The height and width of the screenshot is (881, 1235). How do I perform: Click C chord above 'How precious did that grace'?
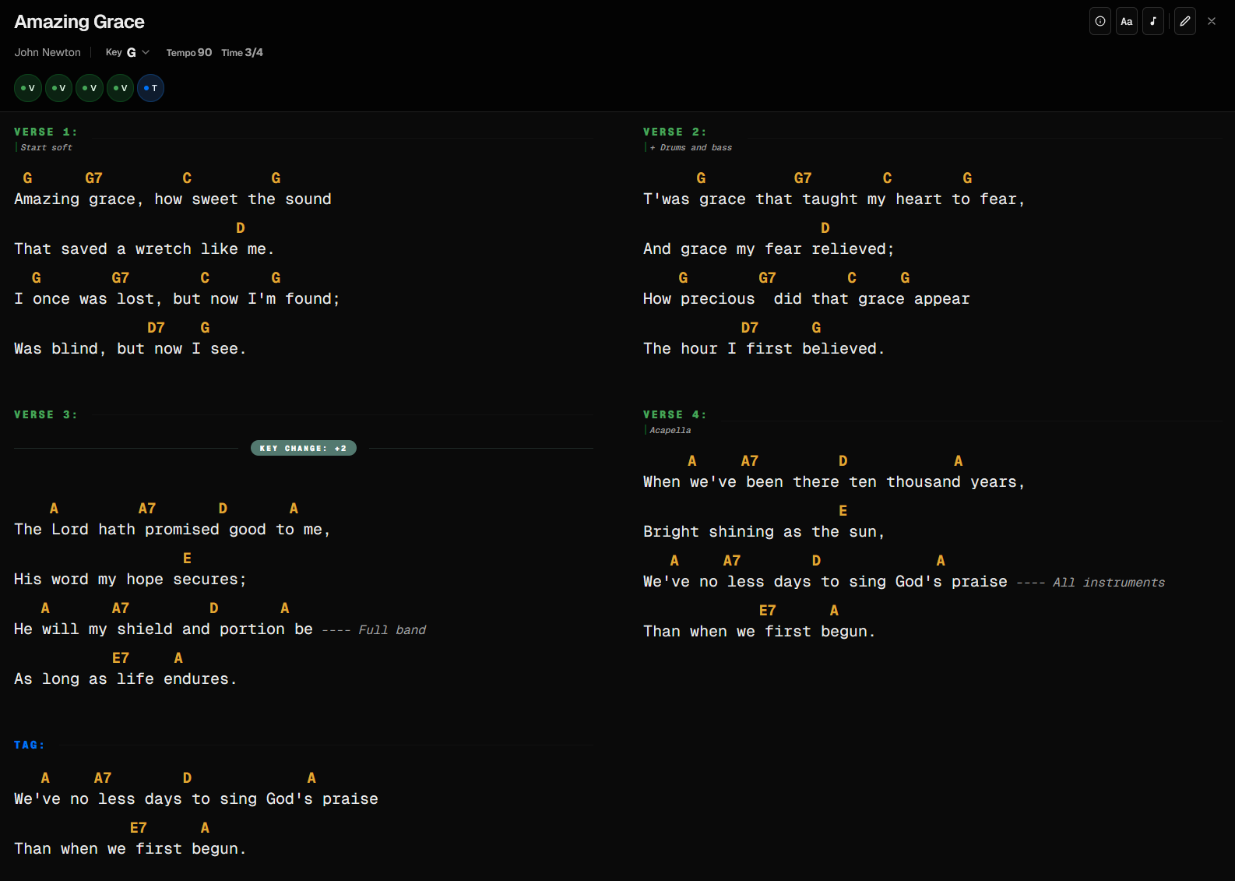[852, 278]
